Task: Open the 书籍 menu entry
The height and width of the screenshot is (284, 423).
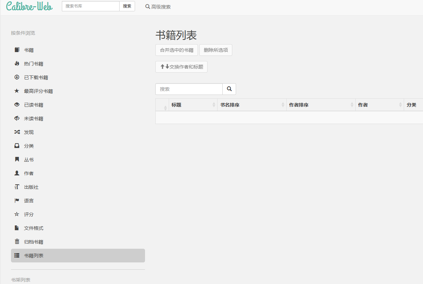Action: click(x=78, y=50)
